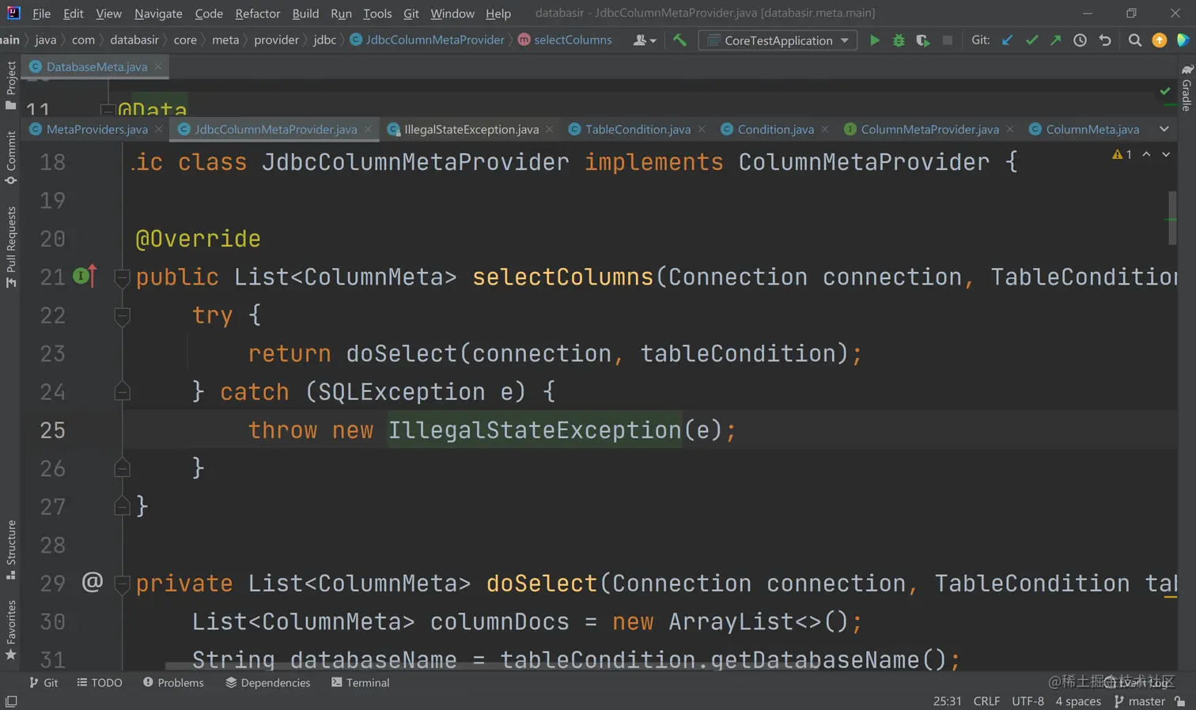The height and width of the screenshot is (710, 1196).
Task: Click the orange IDE update icon
Action: pyautogui.click(x=1160, y=40)
